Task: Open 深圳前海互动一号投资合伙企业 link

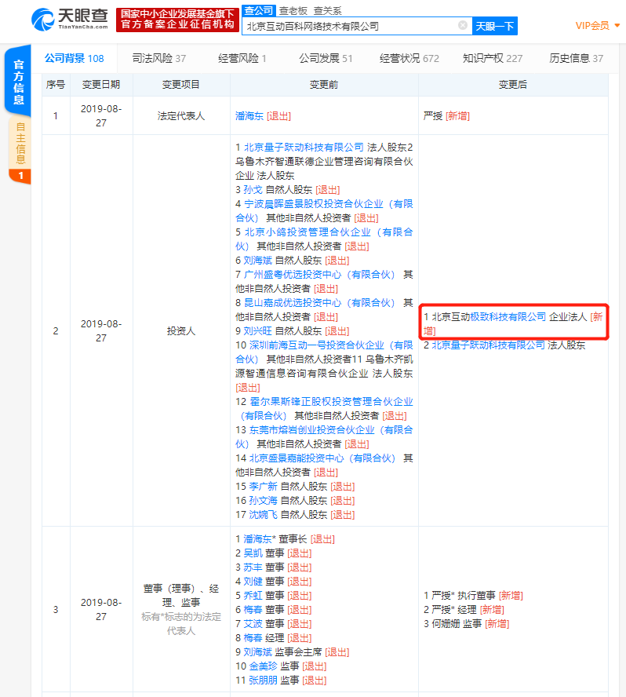Action: (x=324, y=352)
